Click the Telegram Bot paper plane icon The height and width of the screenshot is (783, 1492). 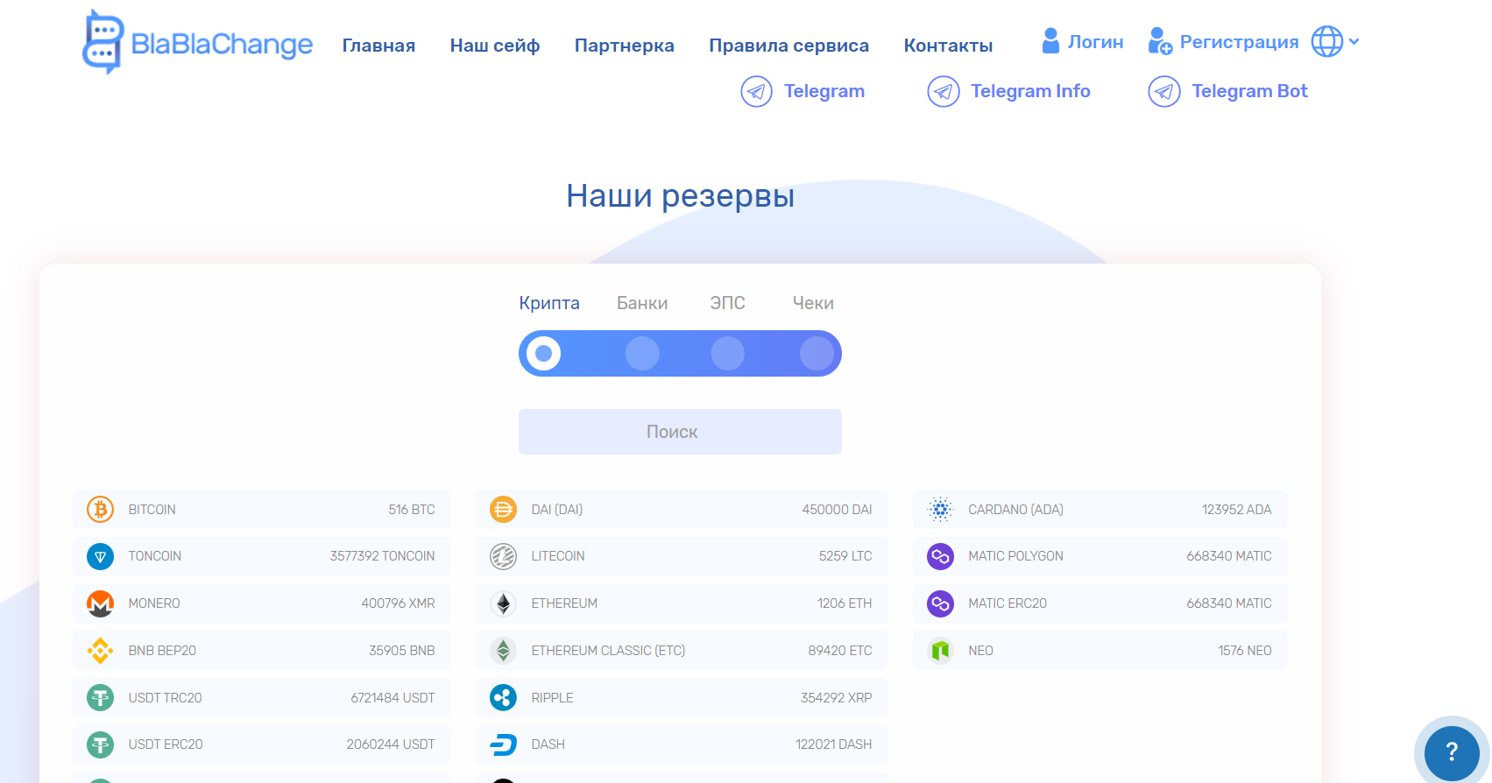coord(1164,91)
